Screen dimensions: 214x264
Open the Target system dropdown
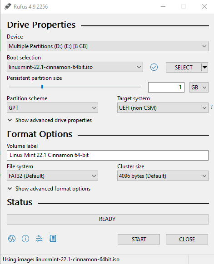pyautogui.click(x=163, y=108)
